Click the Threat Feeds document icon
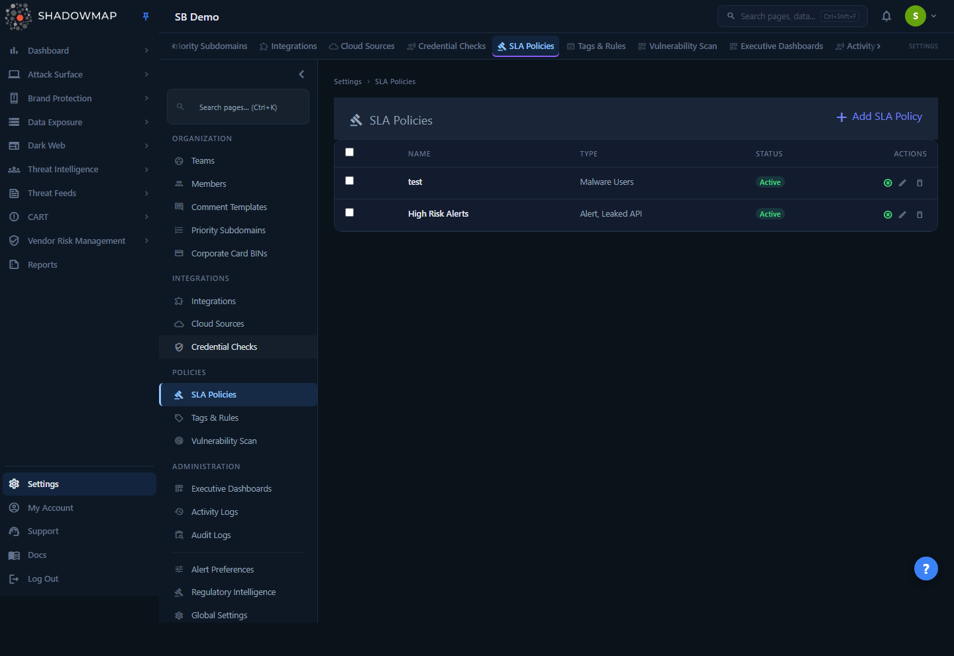Viewport: 954px width, 656px height. click(14, 193)
